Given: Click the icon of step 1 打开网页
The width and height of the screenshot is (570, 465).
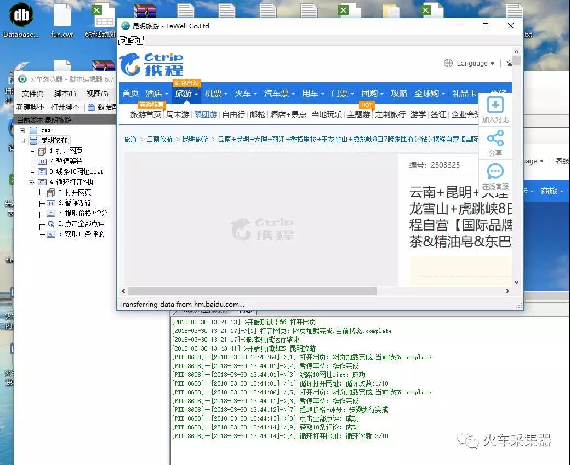Looking at the screenshot, I should (x=42, y=151).
